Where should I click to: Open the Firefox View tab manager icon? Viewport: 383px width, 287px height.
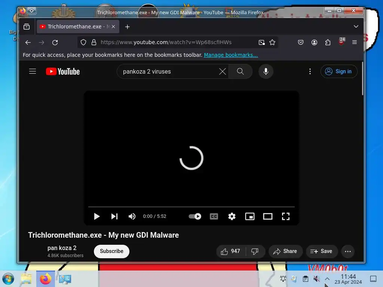[27, 27]
